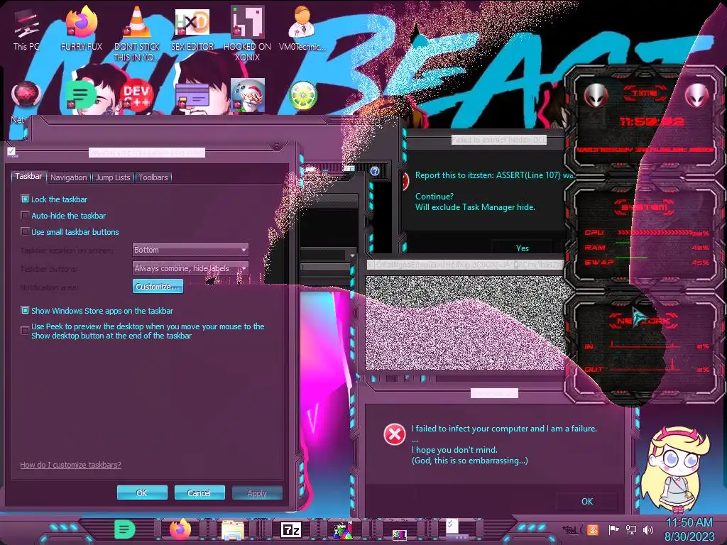Launch the DEV C++ desktop shortcut
The height and width of the screenshot is (545, 727).
[136, 97]
